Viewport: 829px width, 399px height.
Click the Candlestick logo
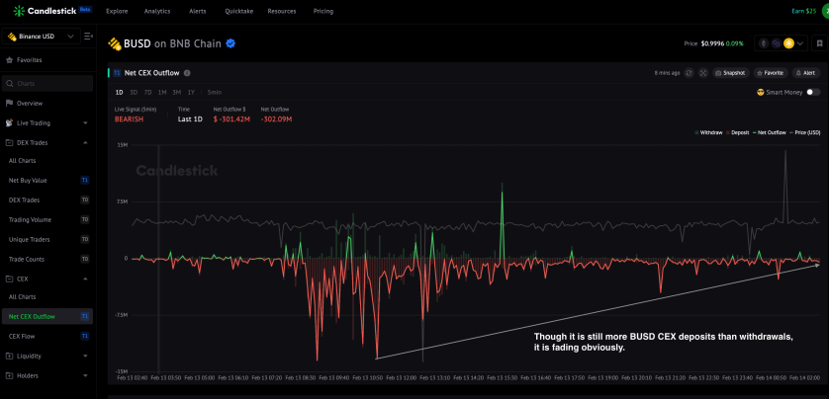coord(52,11)
